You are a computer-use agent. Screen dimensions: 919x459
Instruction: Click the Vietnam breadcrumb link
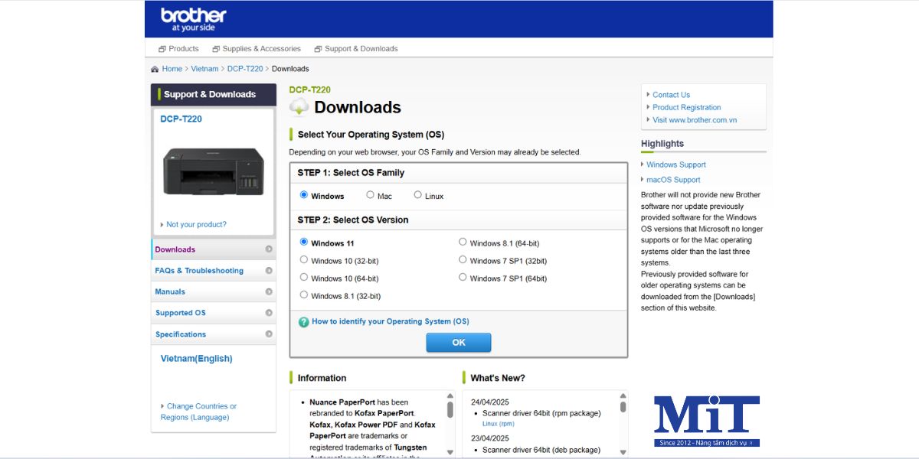point(204,69)
